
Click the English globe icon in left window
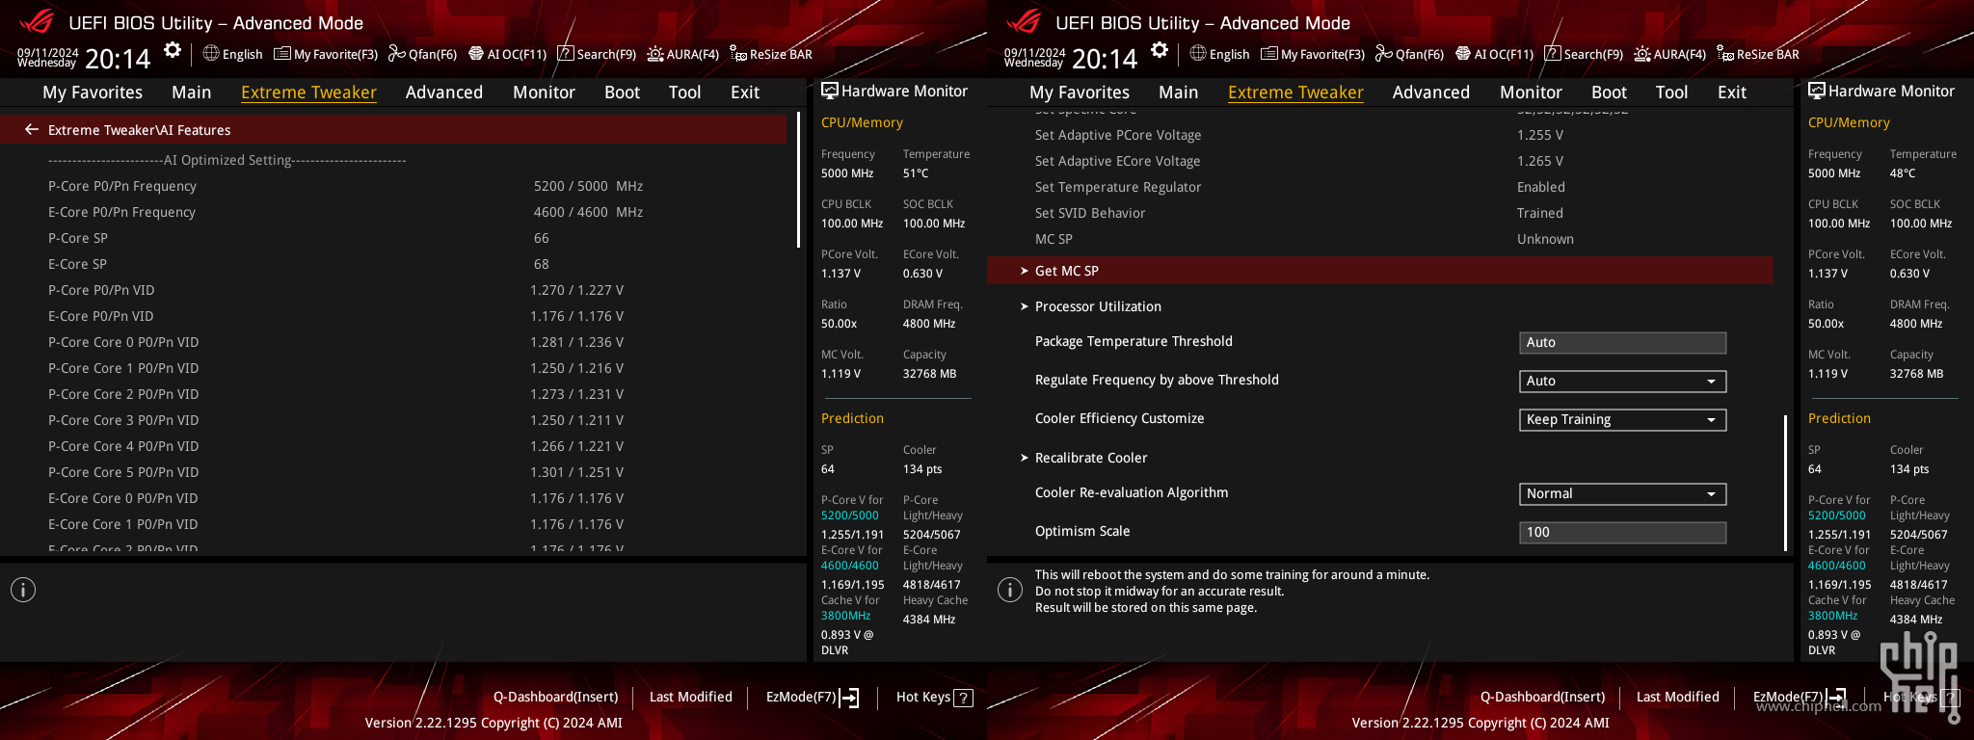pos(211,53)
